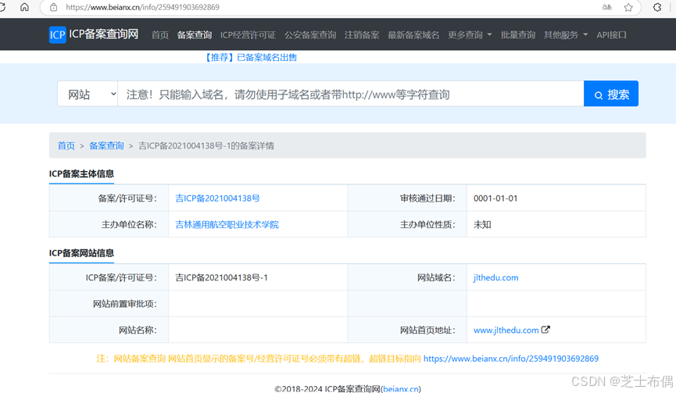Viewport: 676px width, 393px height.
Task: Open the browser extensions puzzle icon
Action: 657,7
